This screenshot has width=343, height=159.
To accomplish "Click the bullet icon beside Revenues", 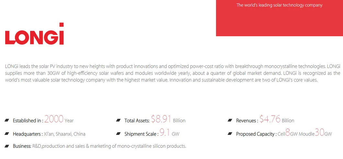I will (x=230, y=120).
